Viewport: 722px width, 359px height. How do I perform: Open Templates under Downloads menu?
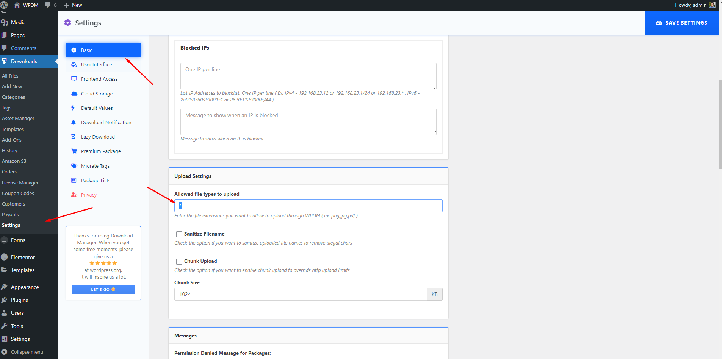pos(13,129)
